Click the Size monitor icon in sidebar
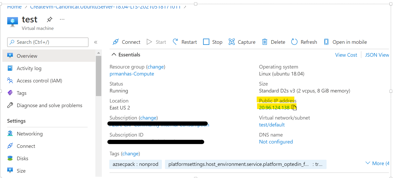This screenshot has width=399, height=178. coord(10,170)
